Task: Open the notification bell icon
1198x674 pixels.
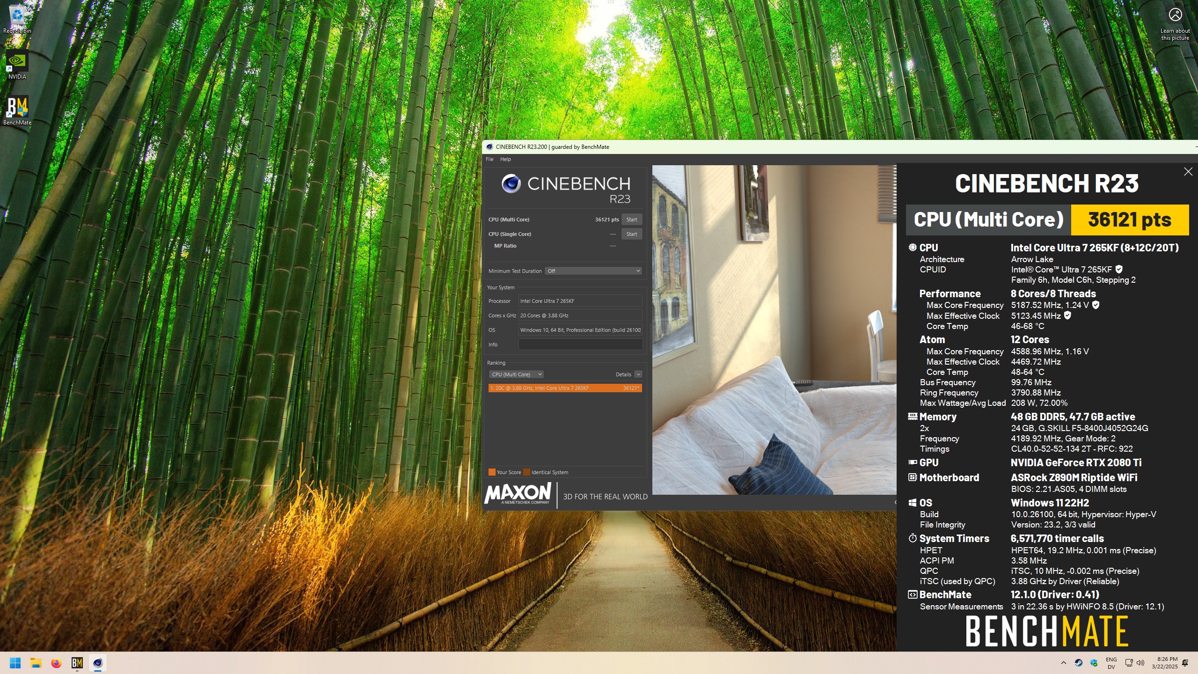Action: (1185, 663)
